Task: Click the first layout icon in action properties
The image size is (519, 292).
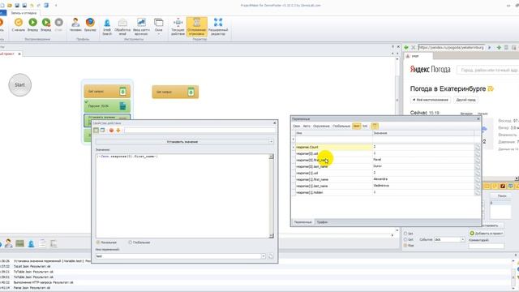Action: [96, 131]
